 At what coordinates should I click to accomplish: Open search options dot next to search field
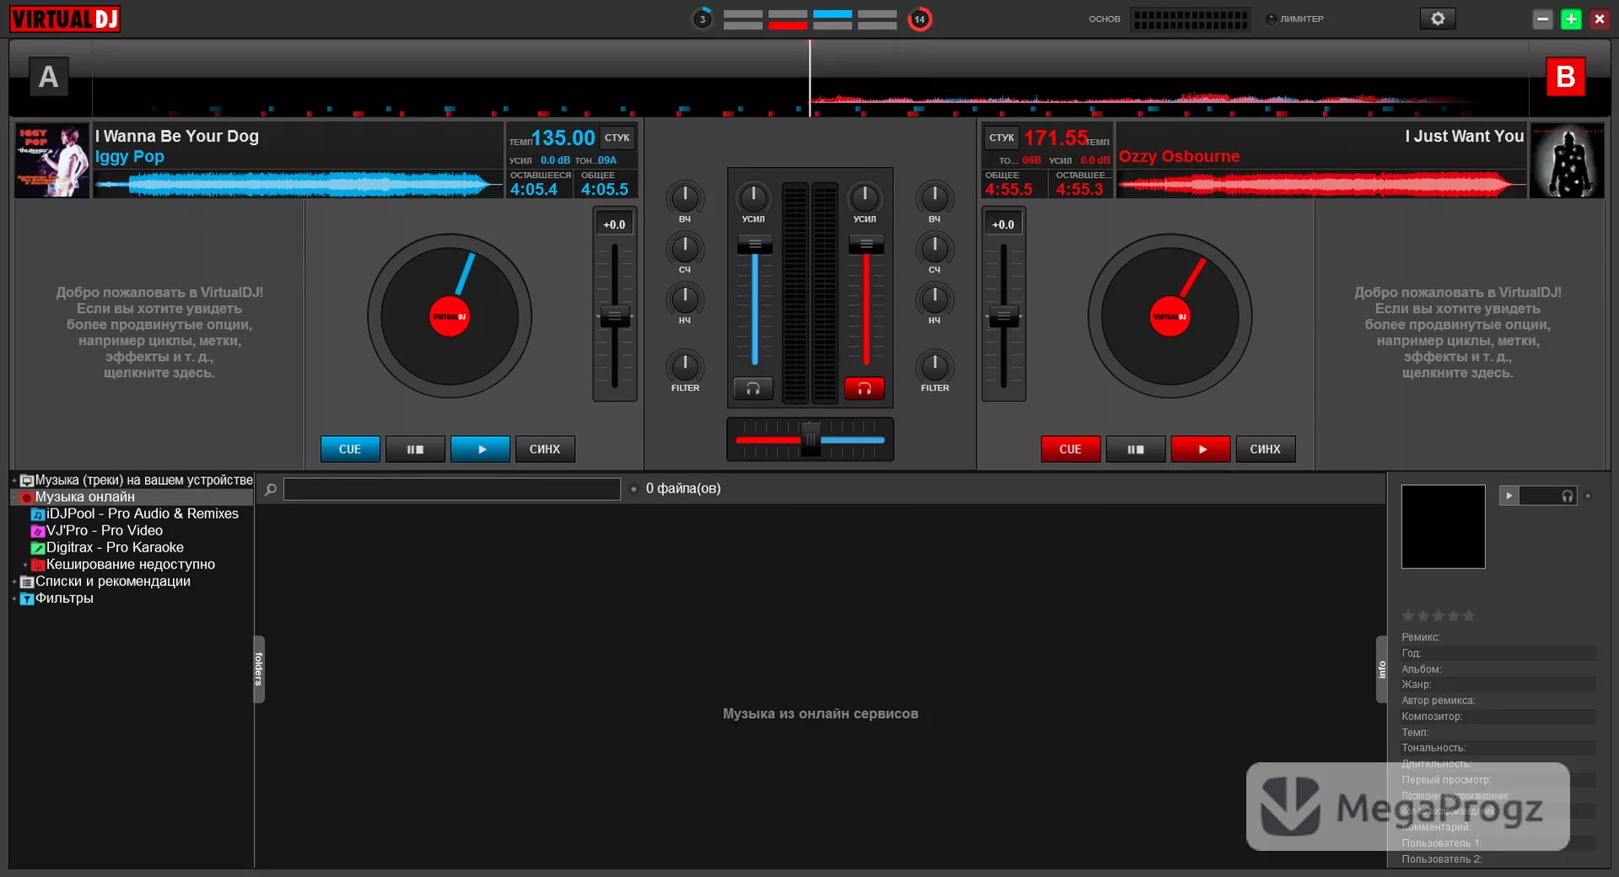point(633,489)
